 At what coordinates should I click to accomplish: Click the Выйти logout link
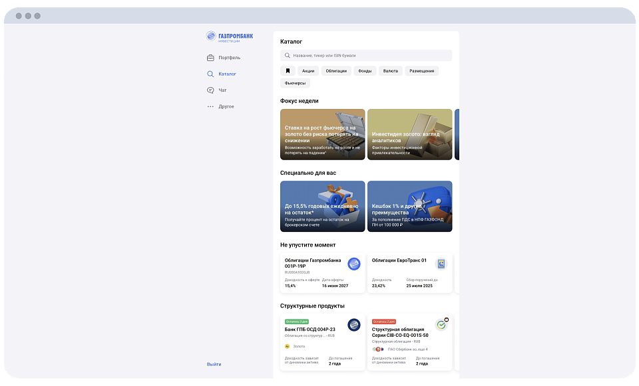point(214,365)
